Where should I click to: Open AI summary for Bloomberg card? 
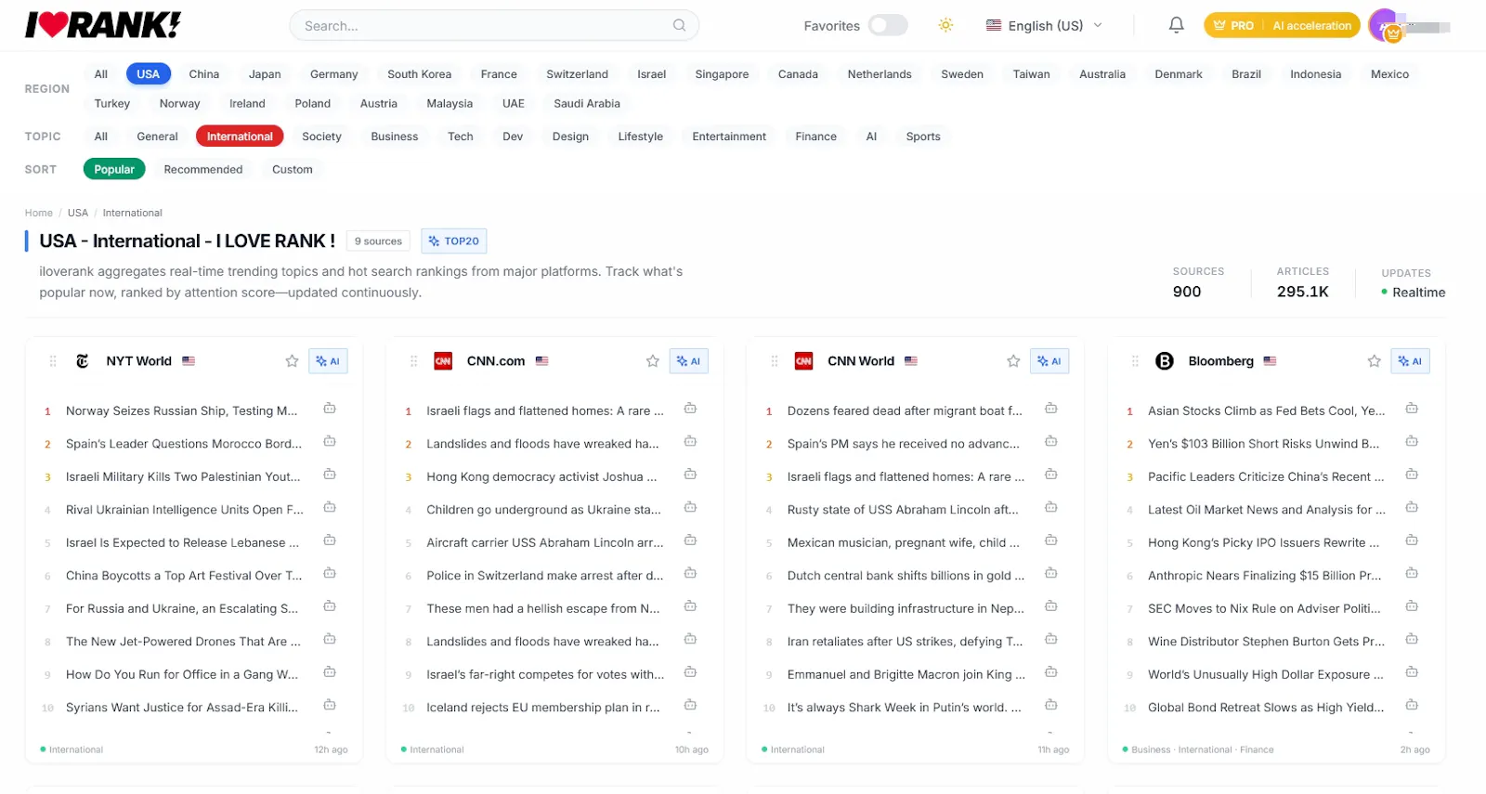1410,361
